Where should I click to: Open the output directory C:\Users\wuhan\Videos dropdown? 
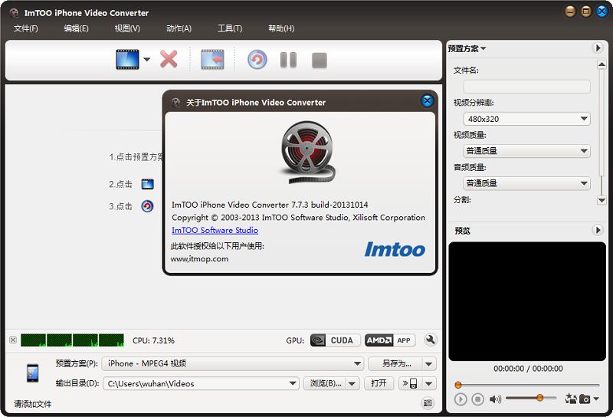201,383
